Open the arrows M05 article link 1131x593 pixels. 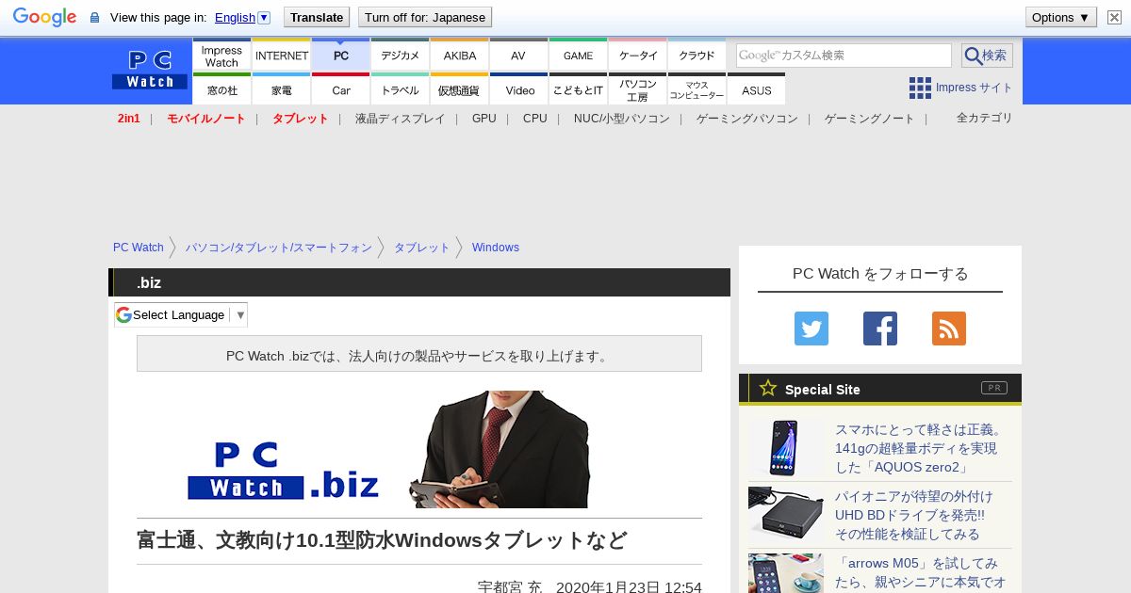[921, 572]
